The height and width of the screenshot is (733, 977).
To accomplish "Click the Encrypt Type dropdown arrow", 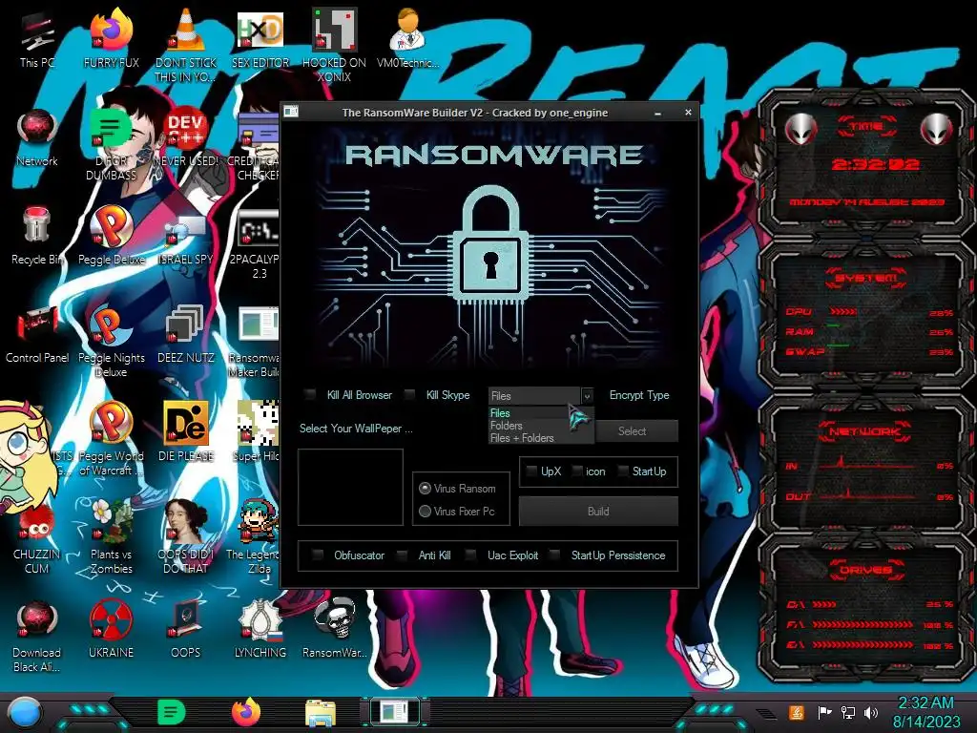I will (587, 396).
